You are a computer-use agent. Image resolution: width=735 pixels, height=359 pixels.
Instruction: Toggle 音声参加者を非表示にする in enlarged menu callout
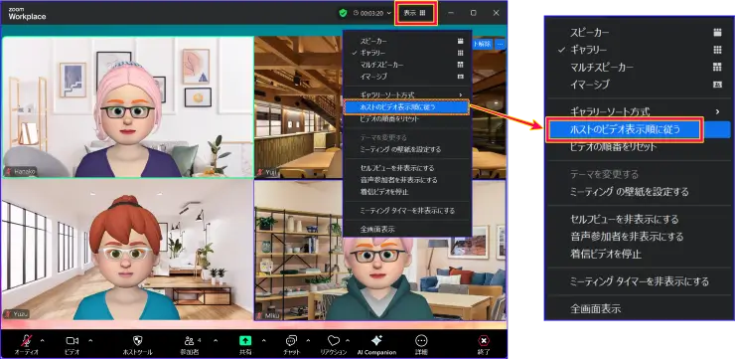point(627,237)
